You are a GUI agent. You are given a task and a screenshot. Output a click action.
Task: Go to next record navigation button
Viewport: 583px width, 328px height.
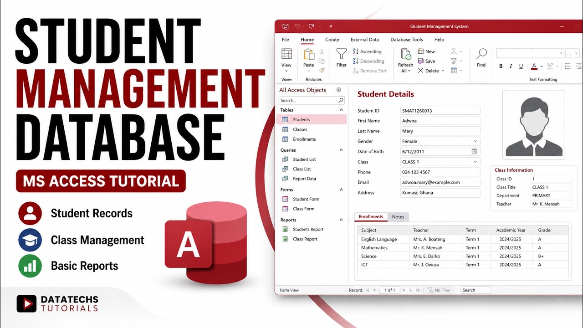coord(403,290)
